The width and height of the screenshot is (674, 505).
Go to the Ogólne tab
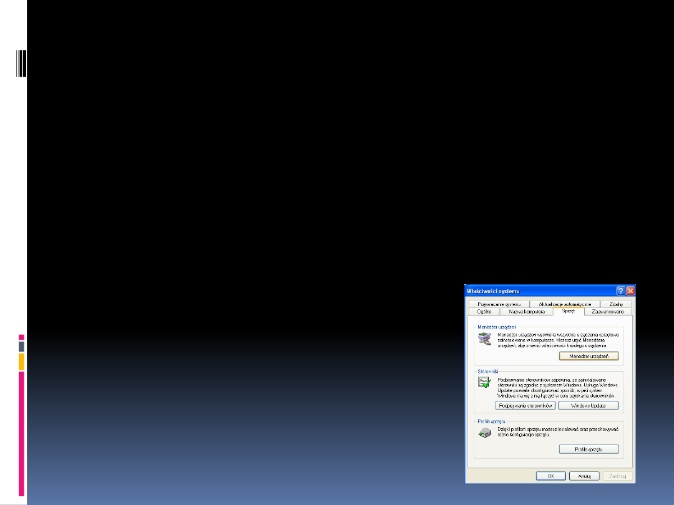[484, 311]
